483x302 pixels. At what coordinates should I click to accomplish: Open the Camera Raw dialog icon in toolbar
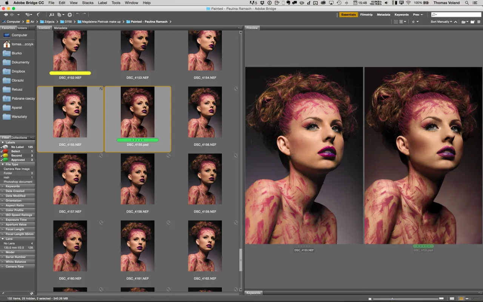click(70, 15)
